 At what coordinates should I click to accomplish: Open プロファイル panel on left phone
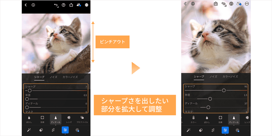tap(82, 119)
